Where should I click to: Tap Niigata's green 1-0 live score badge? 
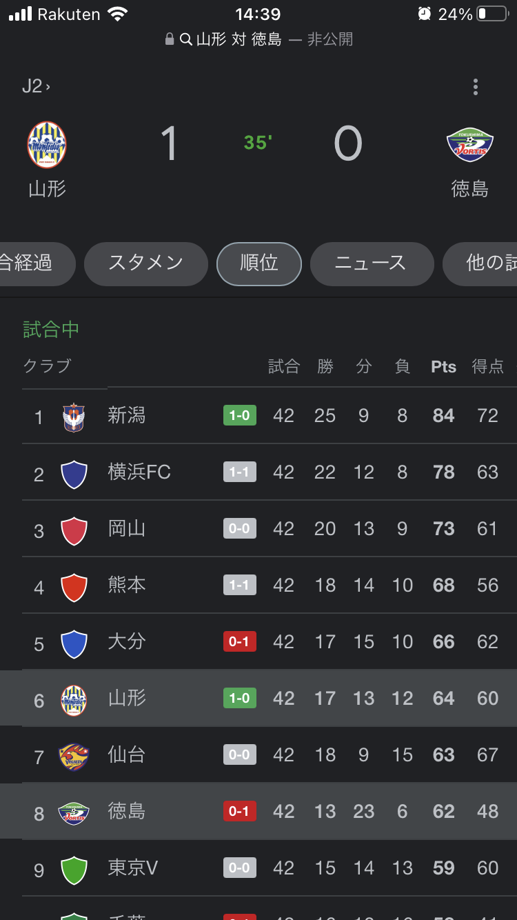(240, 416)
